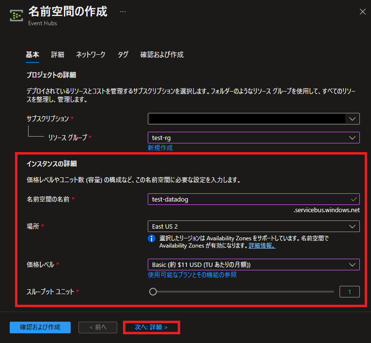Screen dimensions: 371x343
Task: Expand the 場所 dropdown showing East US 2
Action: click(254, 226)
